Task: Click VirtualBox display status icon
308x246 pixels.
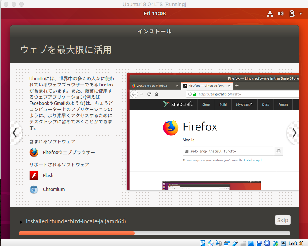Action: [x=251, y=243]
